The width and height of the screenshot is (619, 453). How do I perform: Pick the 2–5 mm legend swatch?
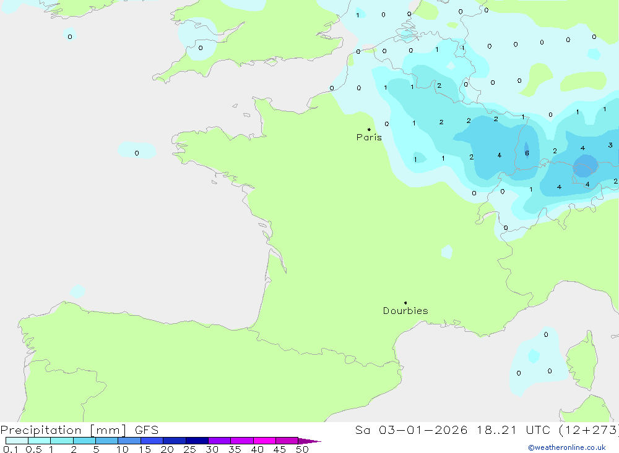[84, 441]
